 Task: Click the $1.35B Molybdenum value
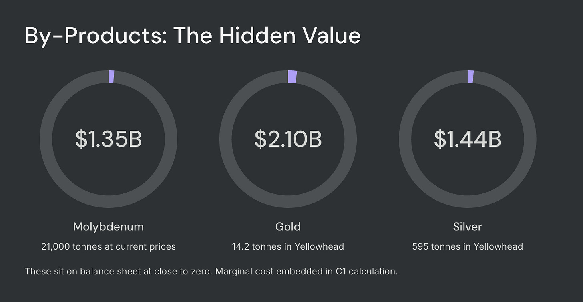pyautogui.click(x=109, y=139)
